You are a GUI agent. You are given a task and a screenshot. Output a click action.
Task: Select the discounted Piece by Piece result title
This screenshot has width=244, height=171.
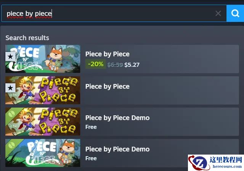click(108, 54)
